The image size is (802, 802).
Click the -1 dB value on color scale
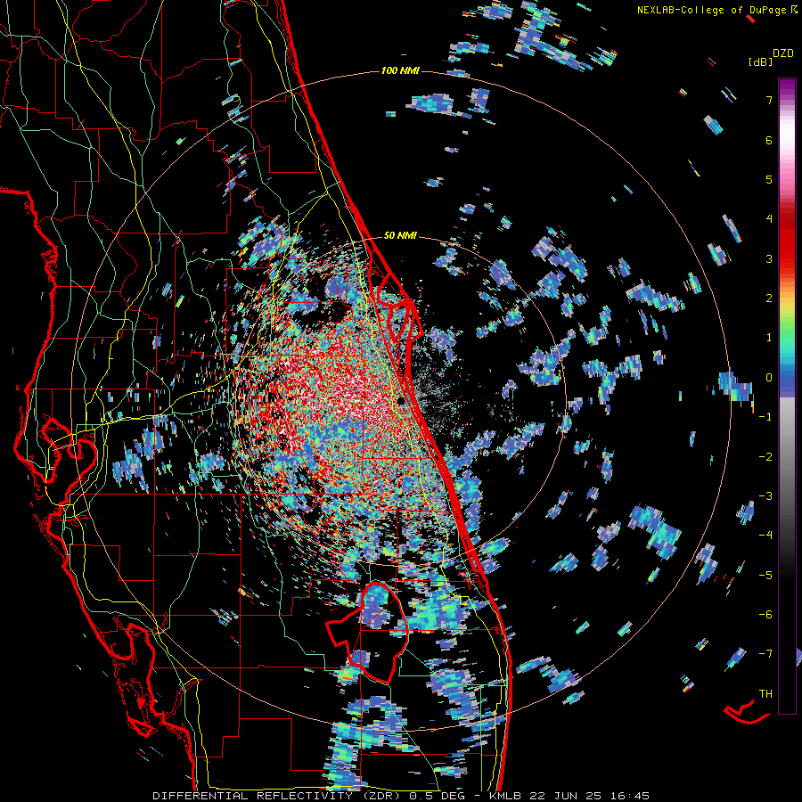click(x=765, y=417)
